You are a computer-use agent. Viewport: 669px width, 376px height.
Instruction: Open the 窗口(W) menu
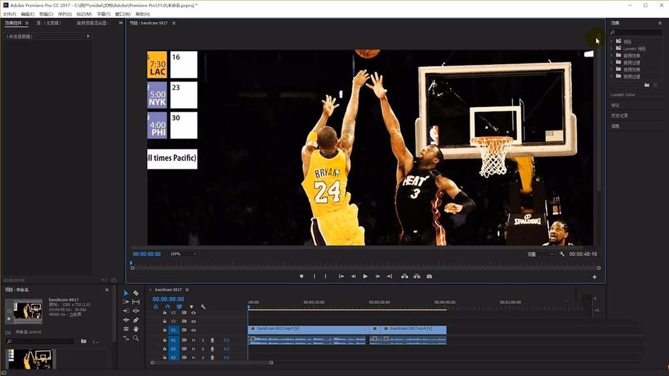122,14
